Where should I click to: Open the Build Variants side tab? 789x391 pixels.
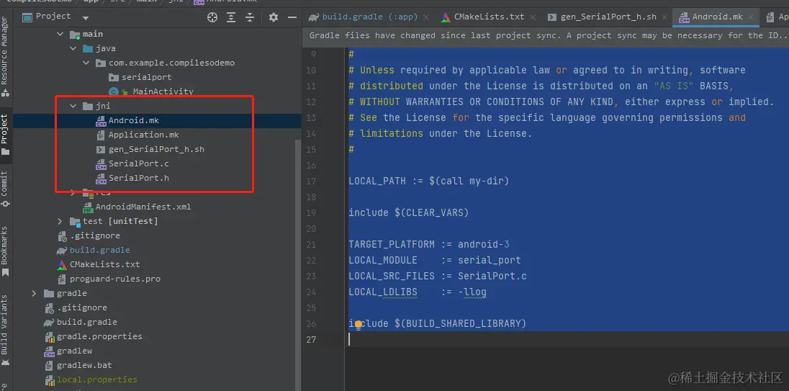pyautogui.click(x=5, y=330)
